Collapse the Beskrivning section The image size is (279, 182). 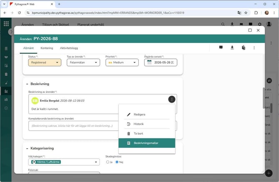tap(27, 84)
